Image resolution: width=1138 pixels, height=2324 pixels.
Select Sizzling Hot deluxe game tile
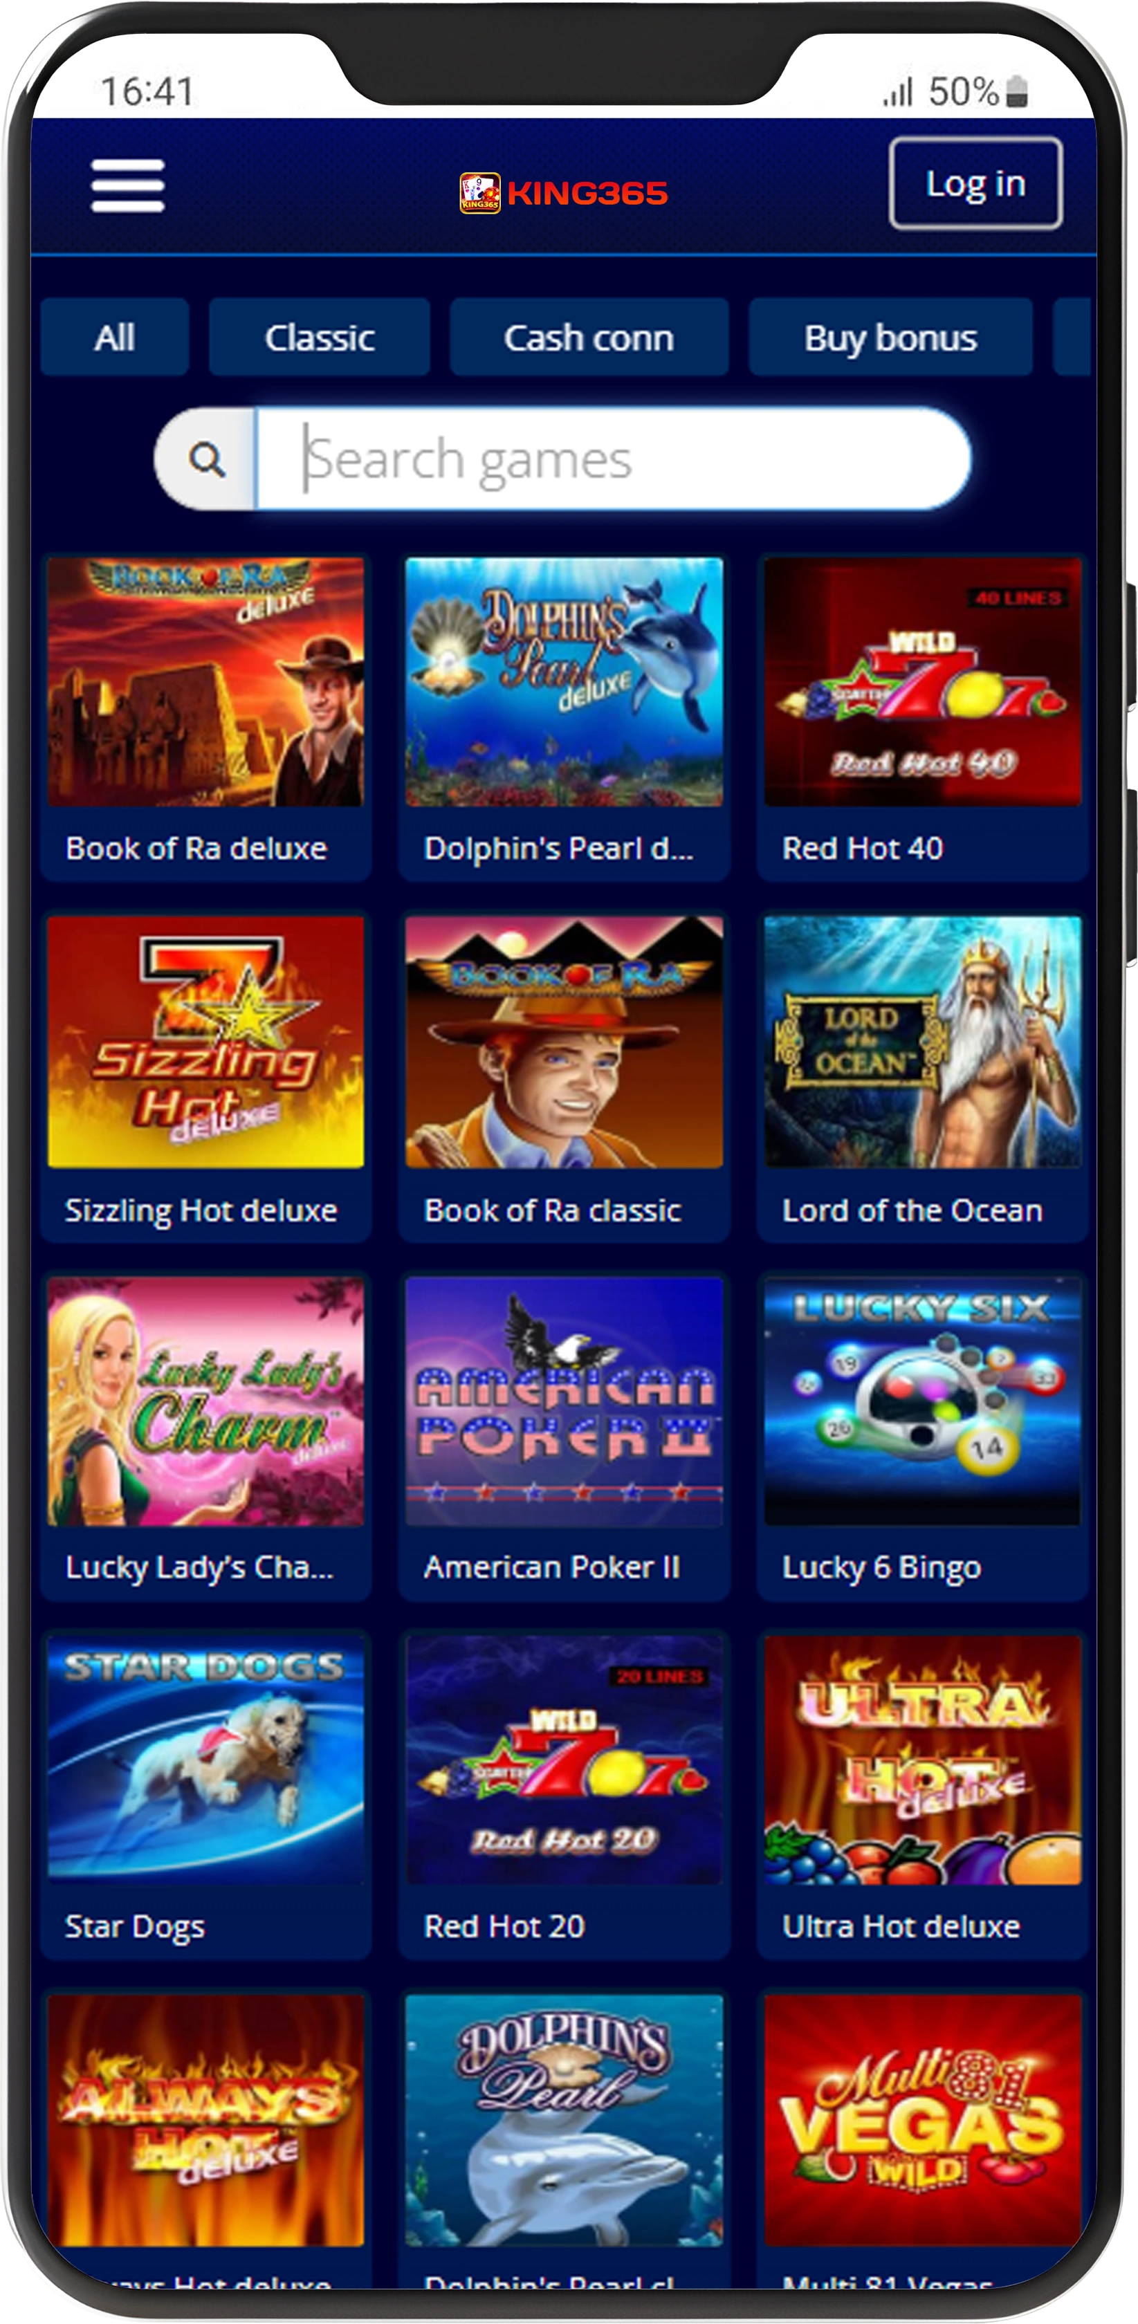[x=205, y=1077]
